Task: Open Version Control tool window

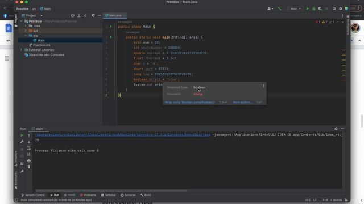Action: tap(33, 195)
